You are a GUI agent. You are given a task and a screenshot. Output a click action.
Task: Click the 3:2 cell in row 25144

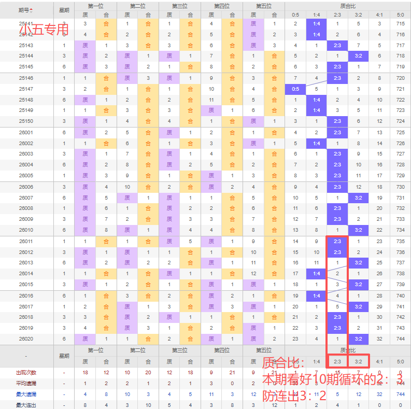(x=358, y=56)
